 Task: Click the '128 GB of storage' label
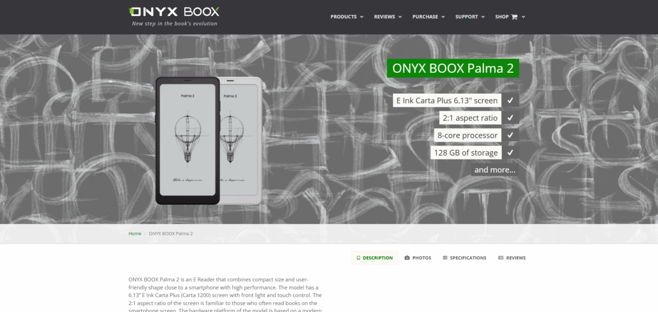click(x=466, y=153)
